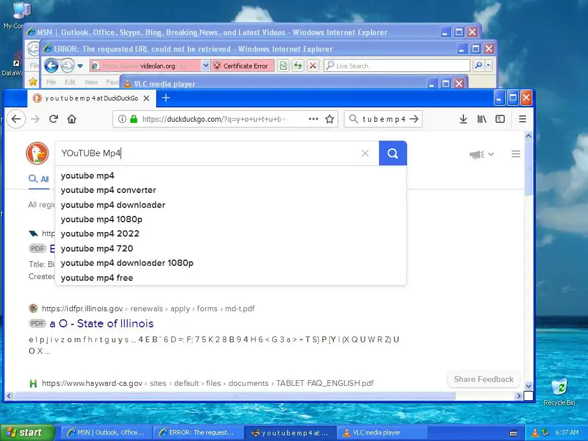Click Certificate Error badge in IE

(x=242, y=66)
